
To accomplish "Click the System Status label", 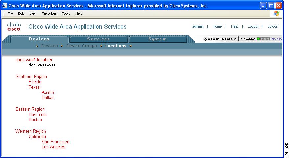I will coord(219,39).
